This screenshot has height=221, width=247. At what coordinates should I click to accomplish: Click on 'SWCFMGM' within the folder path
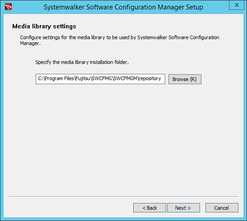click(125, 78)
